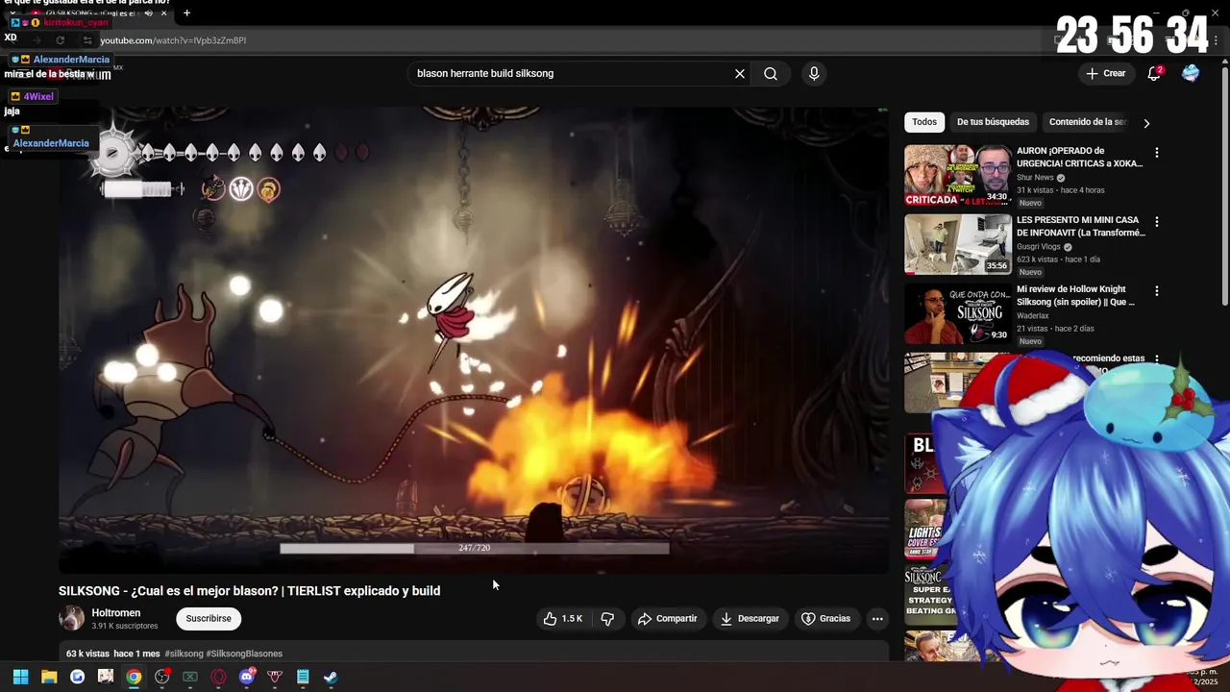1230x692 pixels.
Task: Open Gusgri Vlogs channel name
Action: click(1038, 247)
